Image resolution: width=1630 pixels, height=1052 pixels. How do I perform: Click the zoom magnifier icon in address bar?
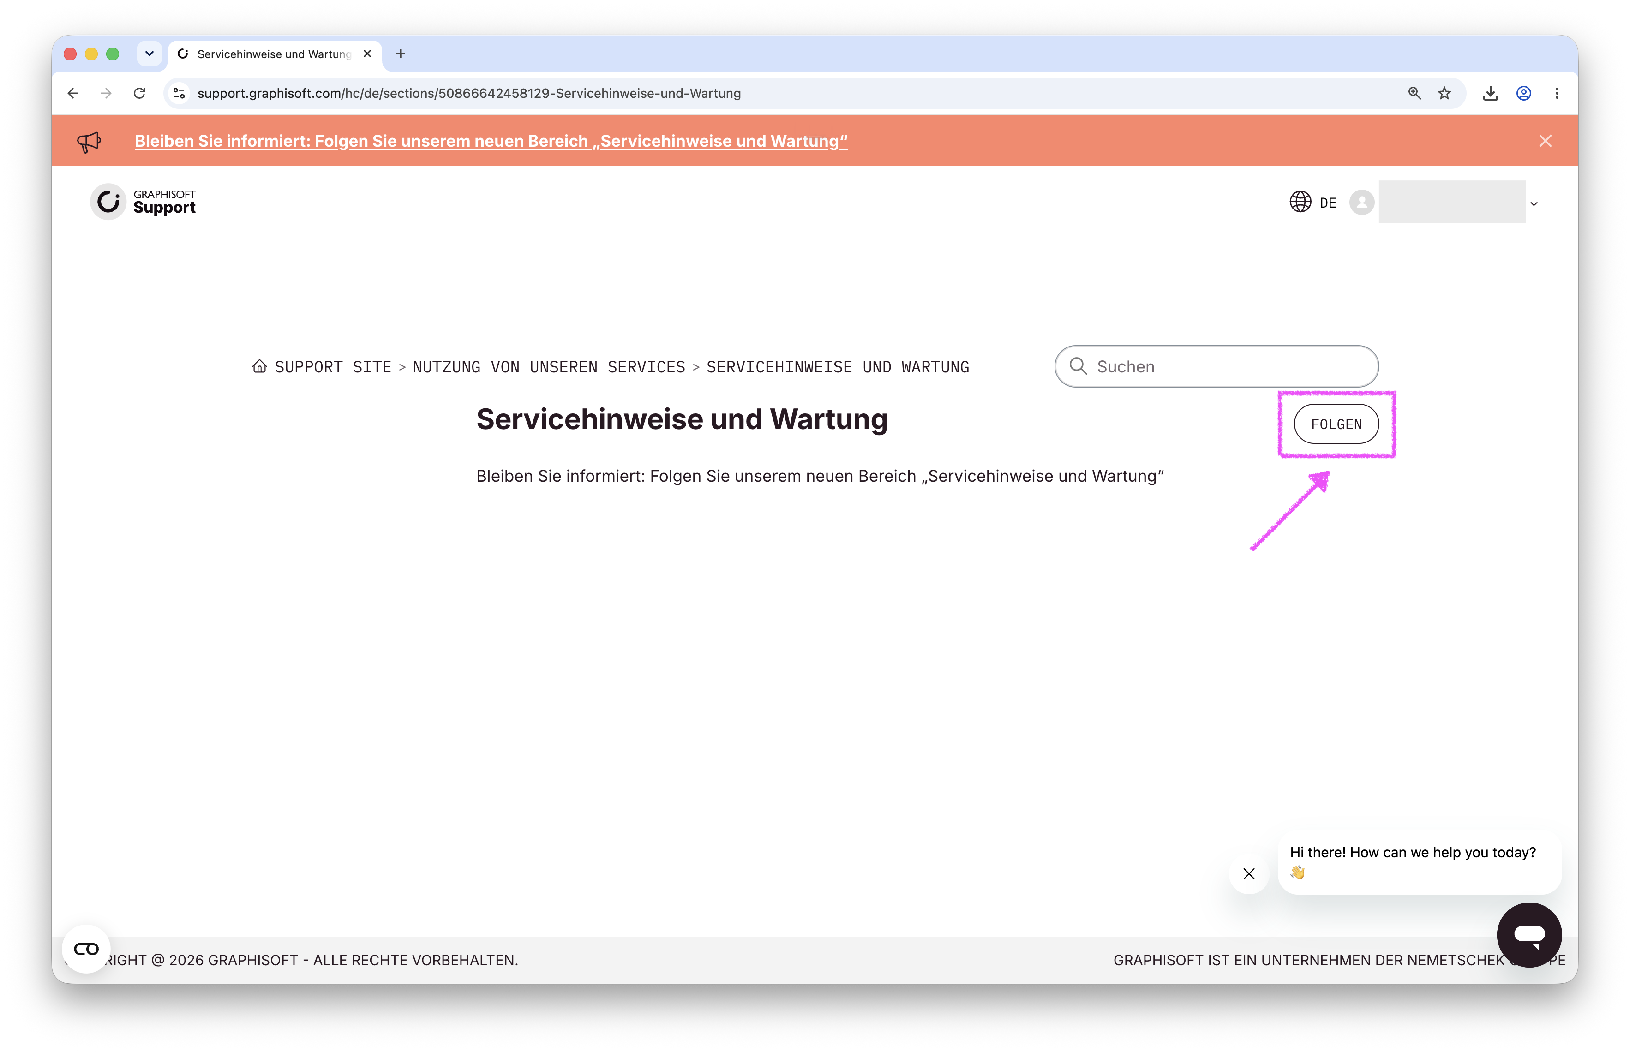(x=1414, y=93)
